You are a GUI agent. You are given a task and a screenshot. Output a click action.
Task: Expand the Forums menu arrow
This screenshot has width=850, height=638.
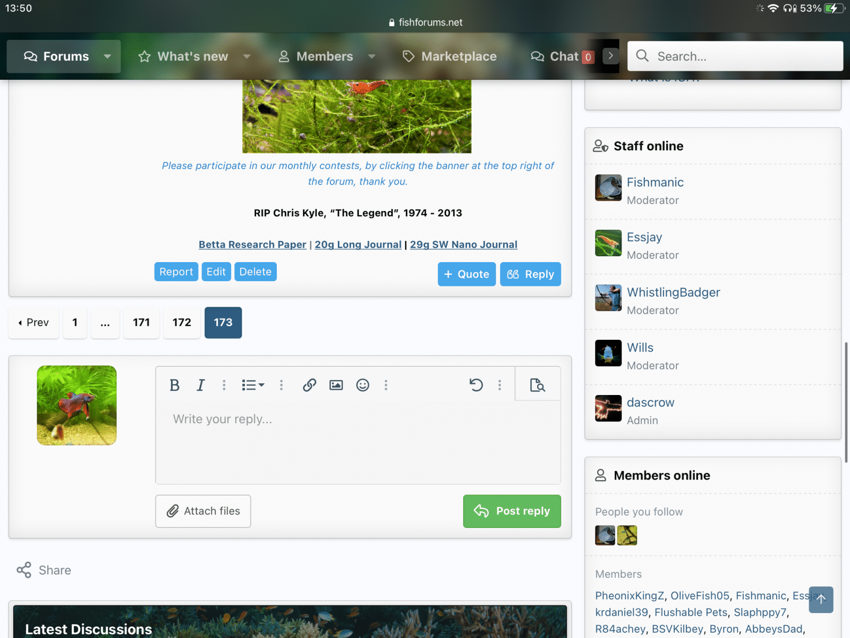point(108,56)
